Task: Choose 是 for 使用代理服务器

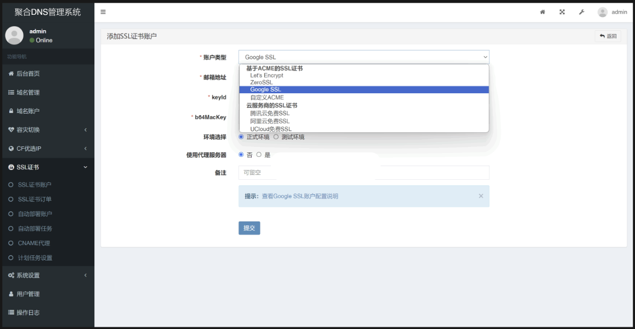Action: tap(259, 155)
